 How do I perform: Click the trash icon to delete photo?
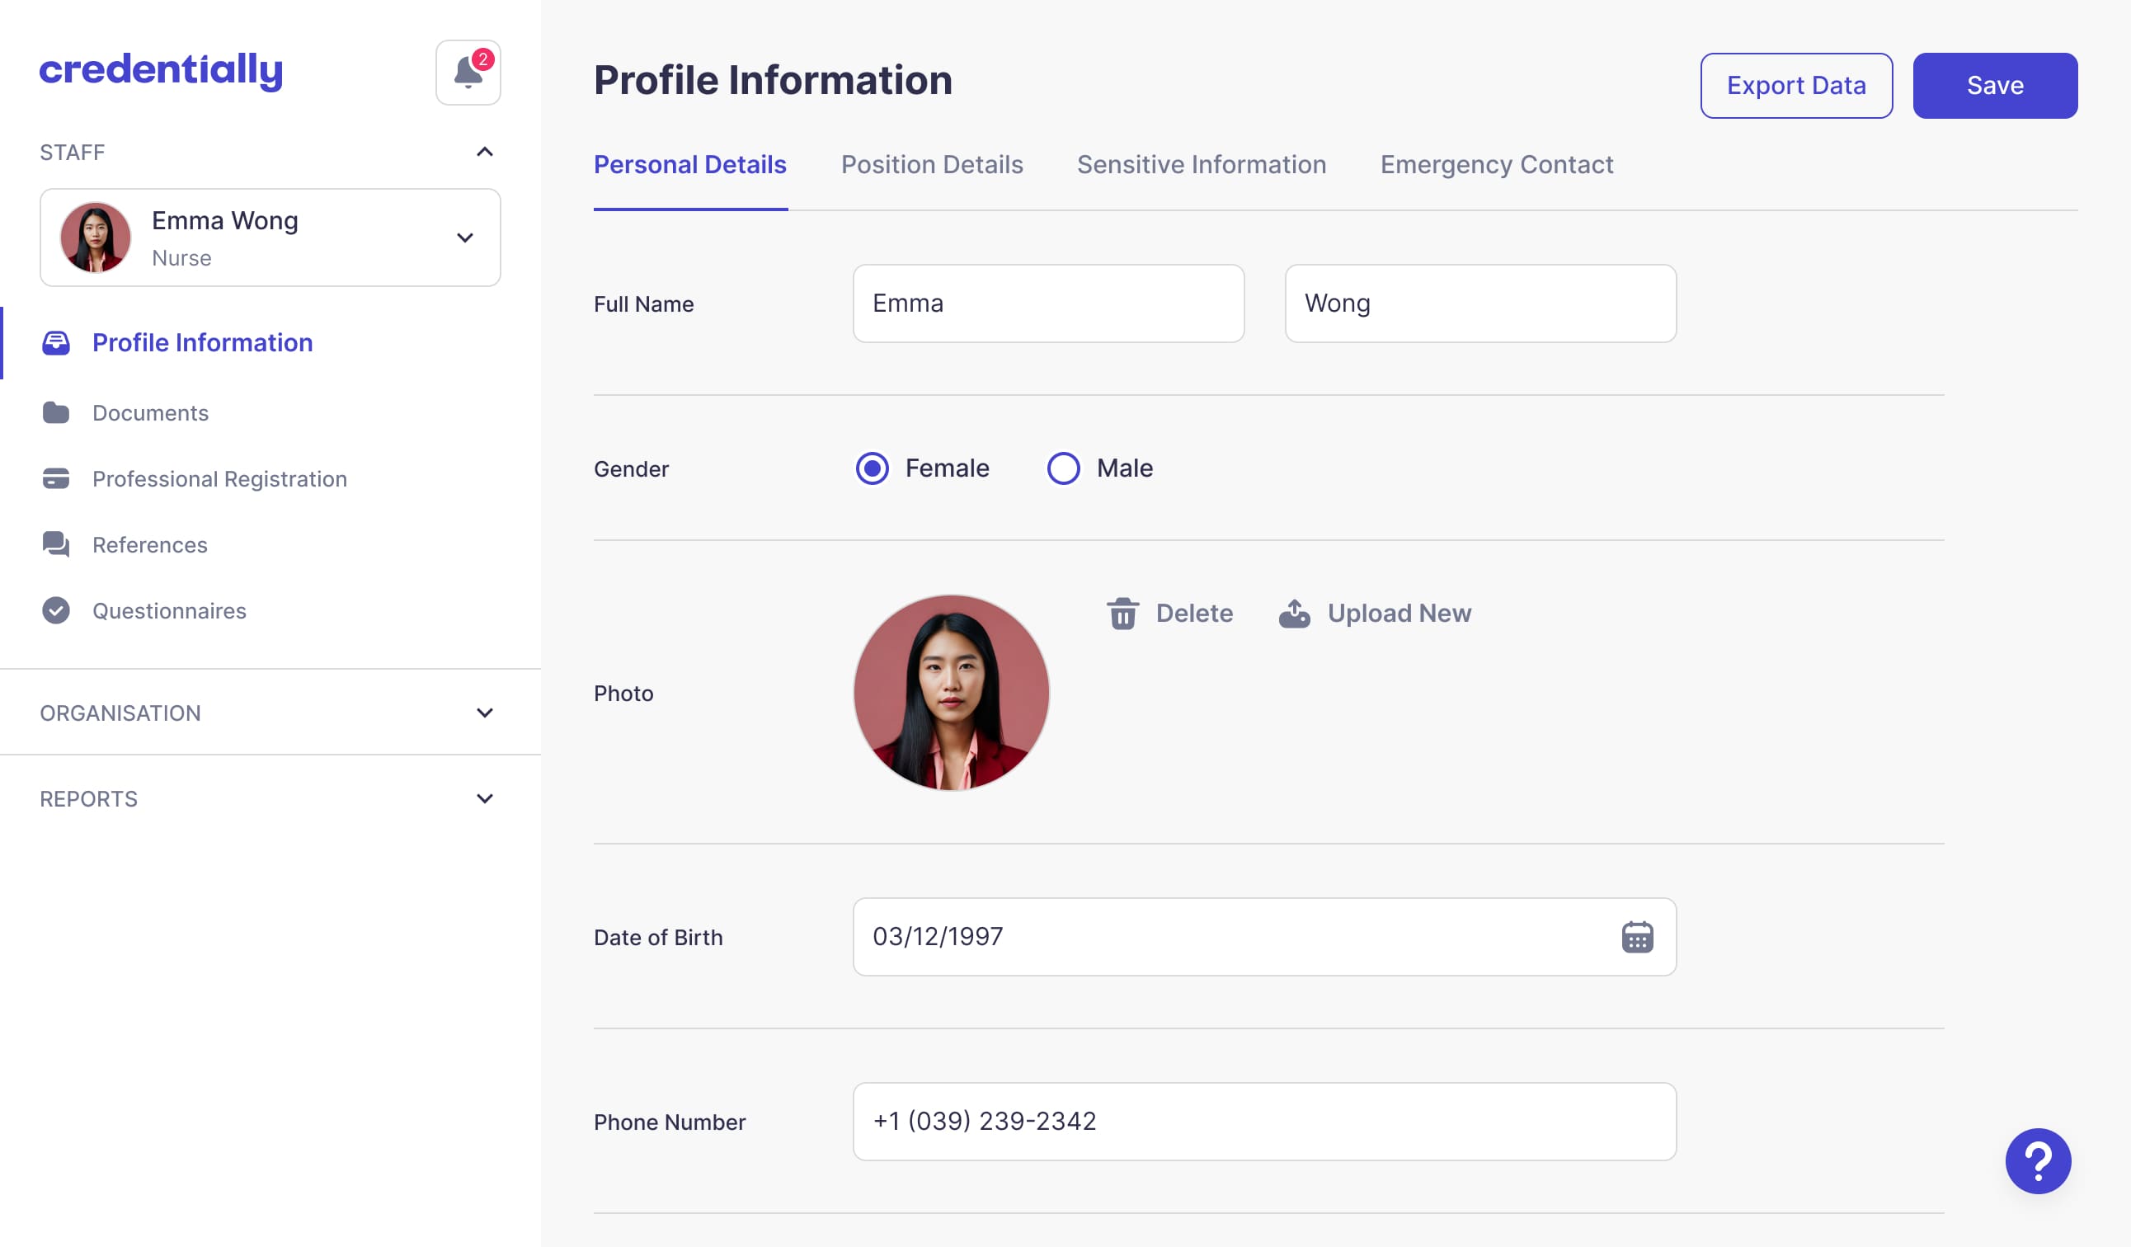1122,614
